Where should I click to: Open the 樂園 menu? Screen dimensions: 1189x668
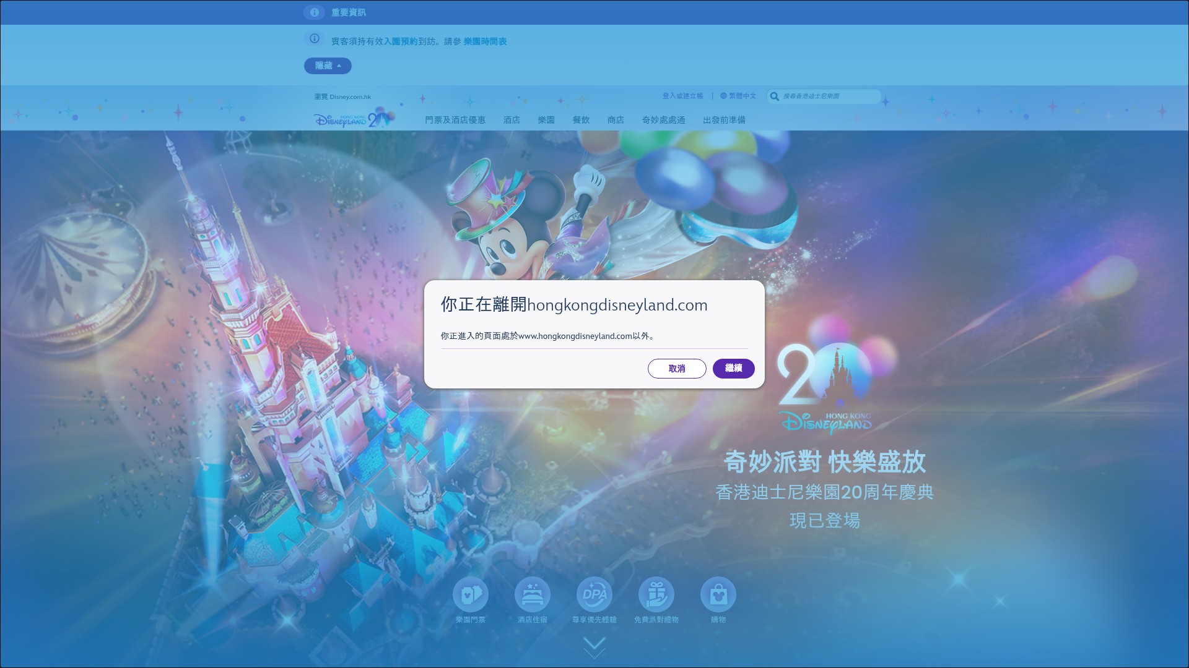pyautogui.click(x=546, y=120)
